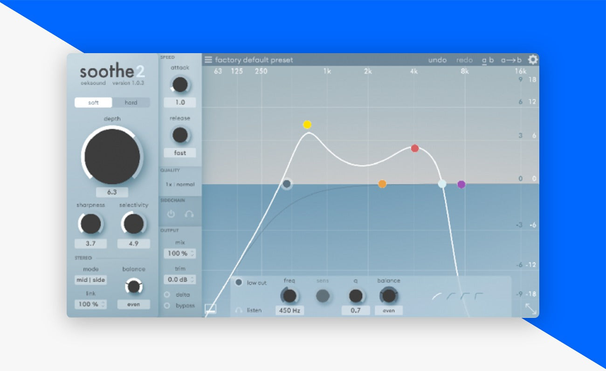The image size is (606, 371).
Task: Switch to preset slot b
Action: 491,60
